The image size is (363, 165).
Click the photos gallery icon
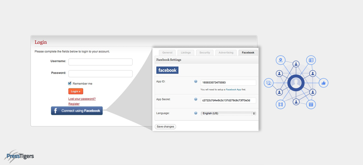click(x=269, y=83)
